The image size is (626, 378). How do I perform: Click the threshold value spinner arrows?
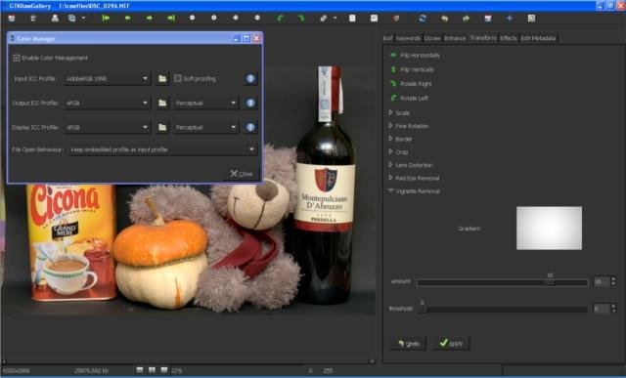[613, 309]
